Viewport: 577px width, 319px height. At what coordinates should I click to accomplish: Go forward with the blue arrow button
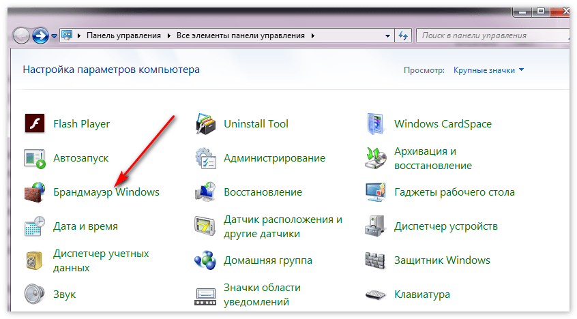pyautogui.click(x=40, y=35)
